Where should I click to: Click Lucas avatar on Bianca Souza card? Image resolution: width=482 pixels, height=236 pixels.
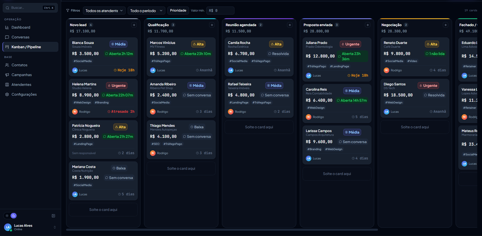point(75,70)
